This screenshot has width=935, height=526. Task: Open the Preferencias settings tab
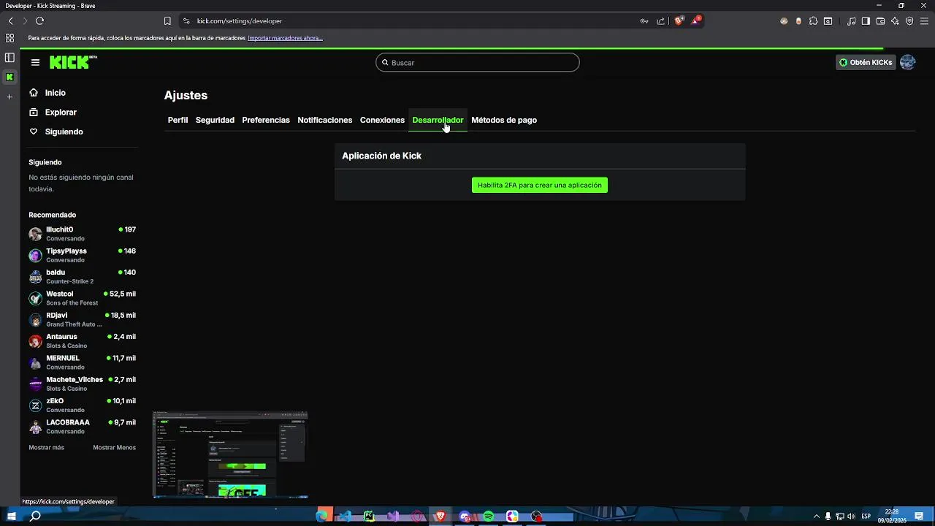tap(266, 120)
